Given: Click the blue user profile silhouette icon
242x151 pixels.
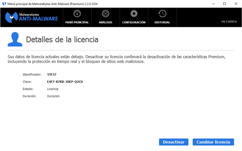Looking at the screenshot, I should (15, 39).
